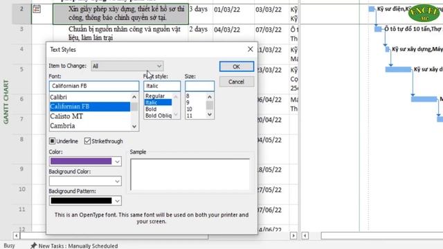The image size is (443, 249).
Task: Choose Italic font style in list
Action: tap(159, 102)
